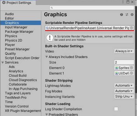Viewport: 137px width, 116px height.
Task: Open Player settings
Action: tap(10, 45)
